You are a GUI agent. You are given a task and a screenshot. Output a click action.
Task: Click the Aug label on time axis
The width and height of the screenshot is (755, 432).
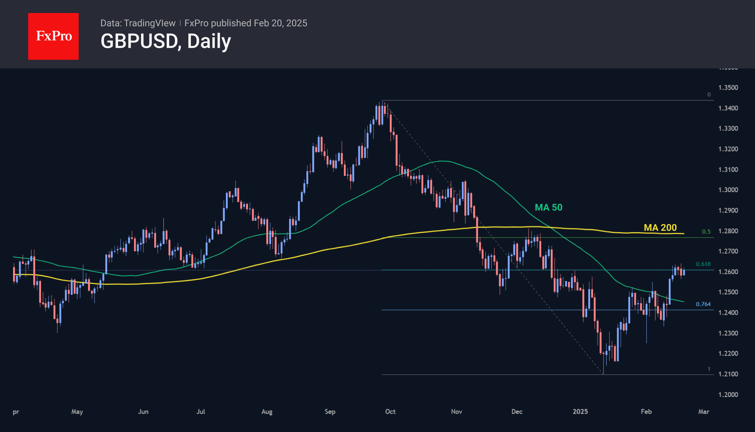point(267,411)
